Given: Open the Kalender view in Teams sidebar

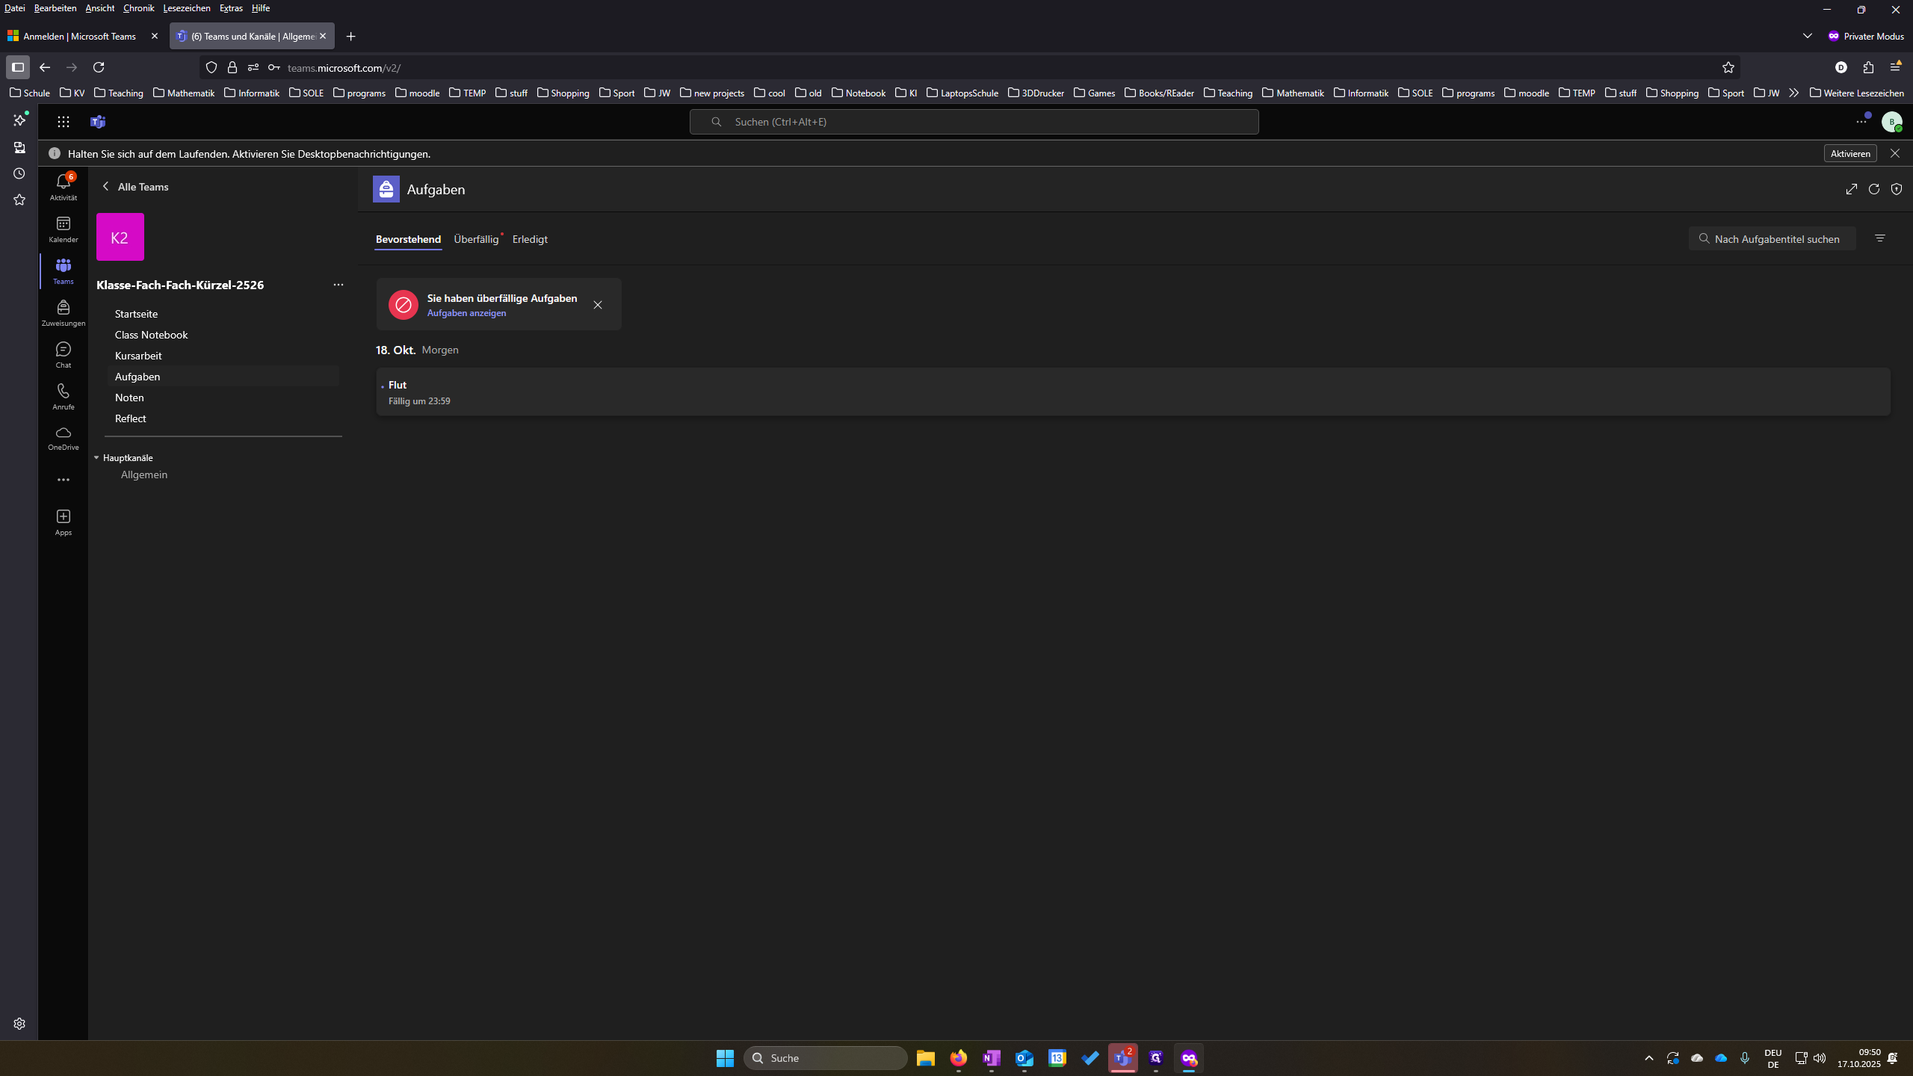Looking at the screenshot, I should point(63,229).
